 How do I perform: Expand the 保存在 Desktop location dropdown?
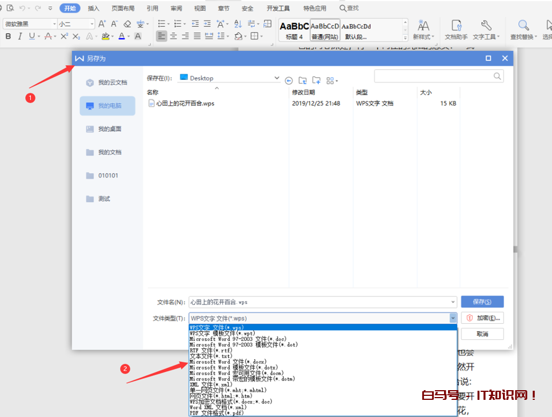tap(277, 78)
